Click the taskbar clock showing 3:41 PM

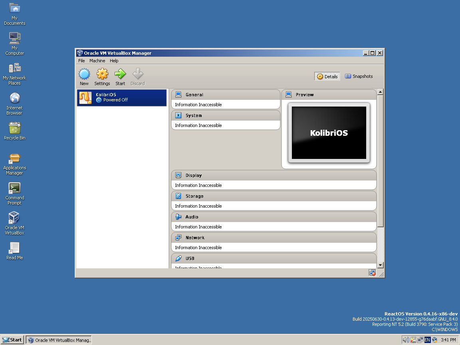tap(448, 340)
